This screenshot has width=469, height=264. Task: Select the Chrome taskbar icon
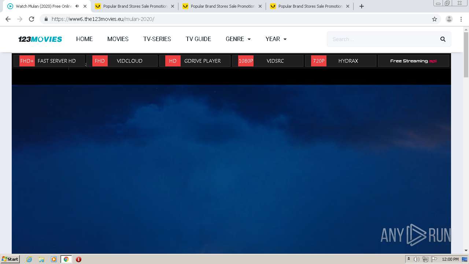(66, 259)
